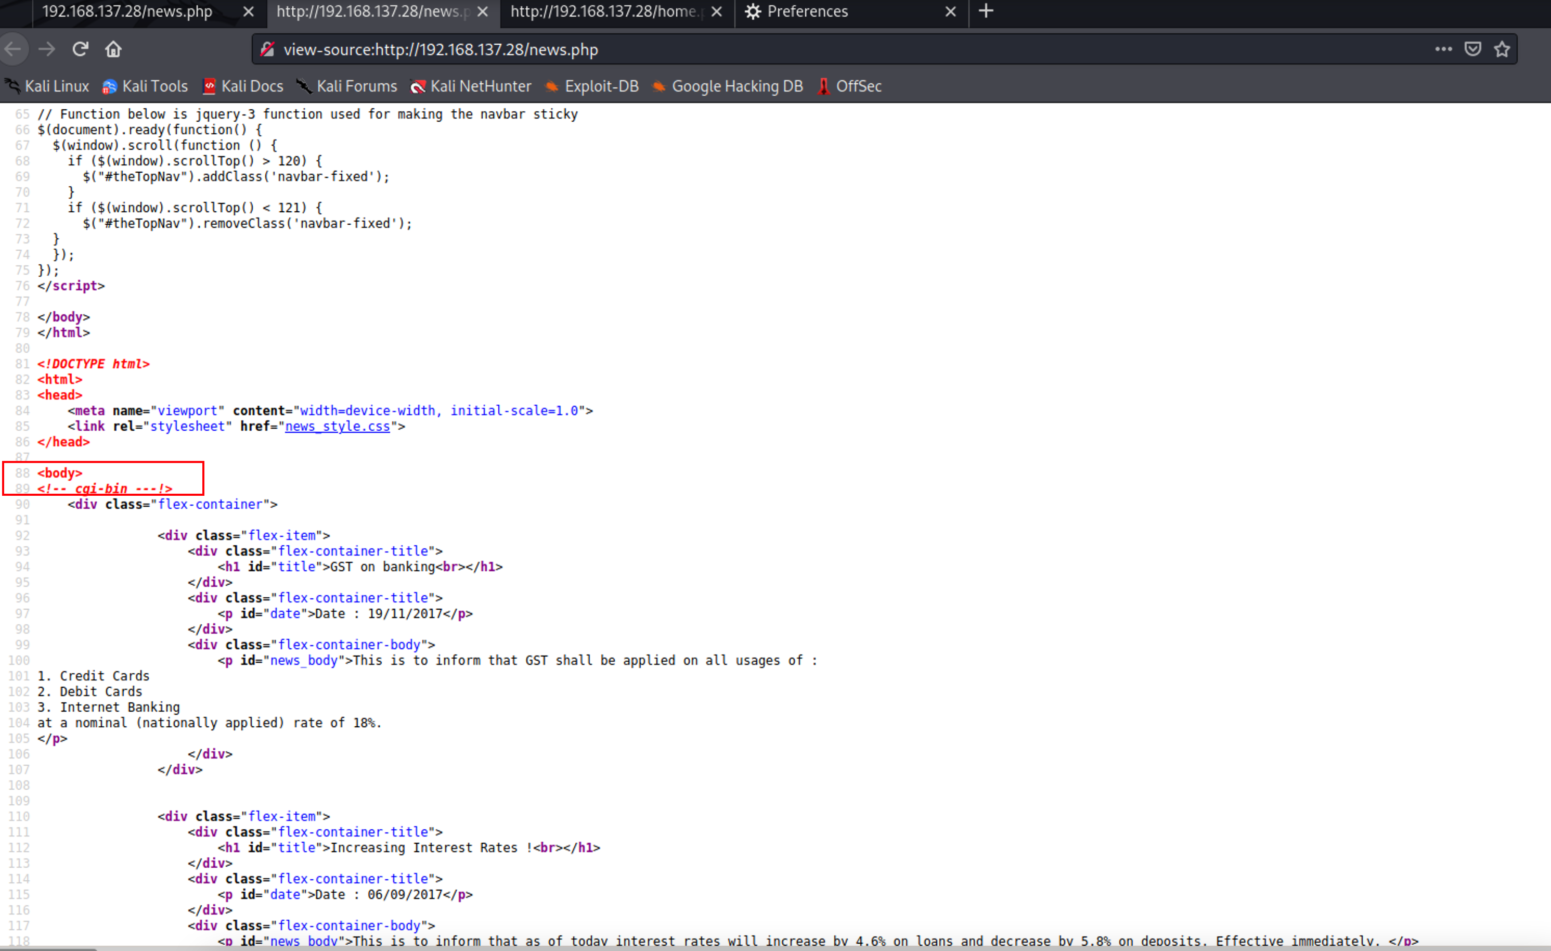This screenshot has height=951, width=1551.
Task: Click the </html> closing tag on line 79
Action: 63,332
